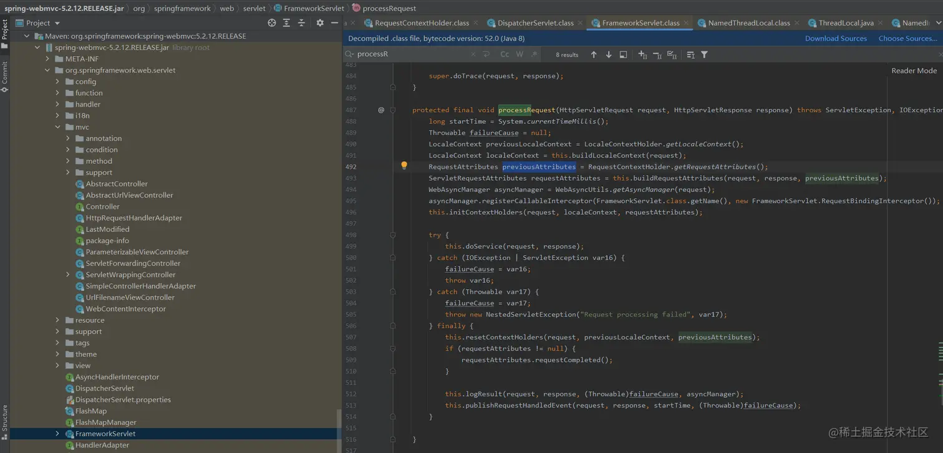
Task: Click the @ gutter icon on line 487
Action: [381, 110]
